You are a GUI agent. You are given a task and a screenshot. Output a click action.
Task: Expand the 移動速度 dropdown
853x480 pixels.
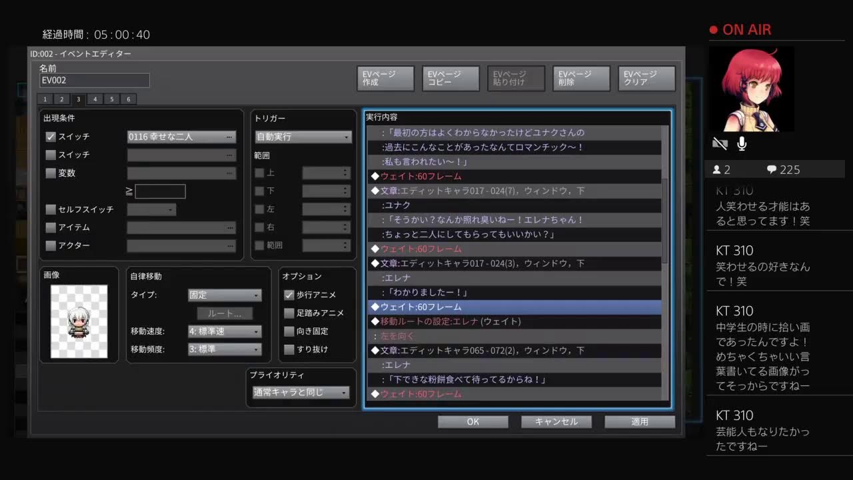coord(225,331)
